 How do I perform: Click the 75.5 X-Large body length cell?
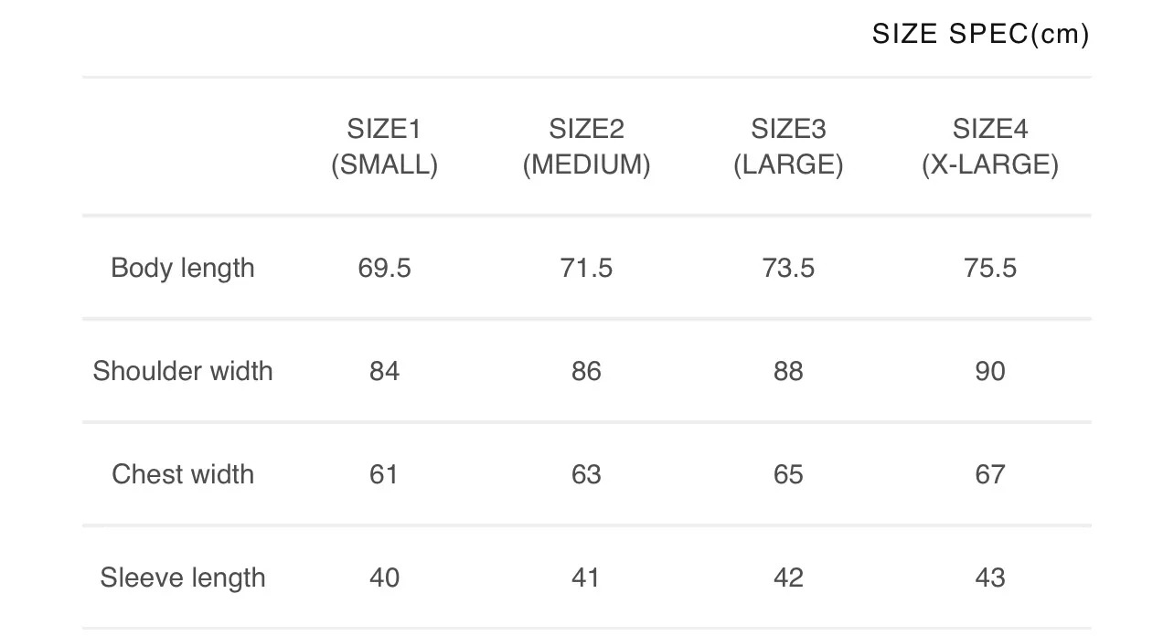point(990,268)
